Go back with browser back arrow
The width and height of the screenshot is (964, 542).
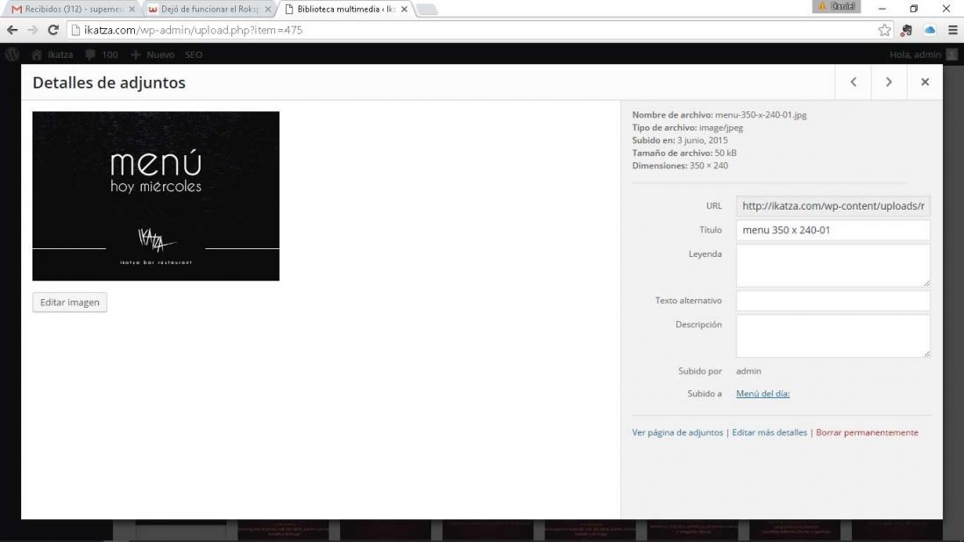[x=12, y=30]
